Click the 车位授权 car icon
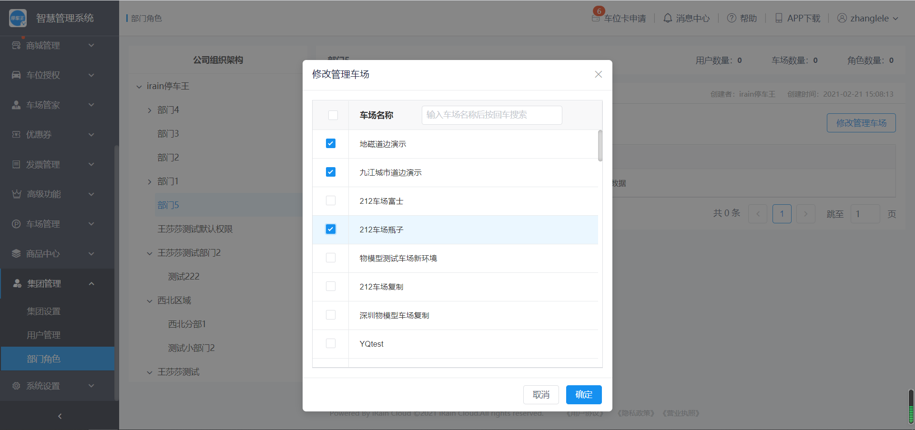Viewport: 915px width, 430px height. tap(16, 75)
